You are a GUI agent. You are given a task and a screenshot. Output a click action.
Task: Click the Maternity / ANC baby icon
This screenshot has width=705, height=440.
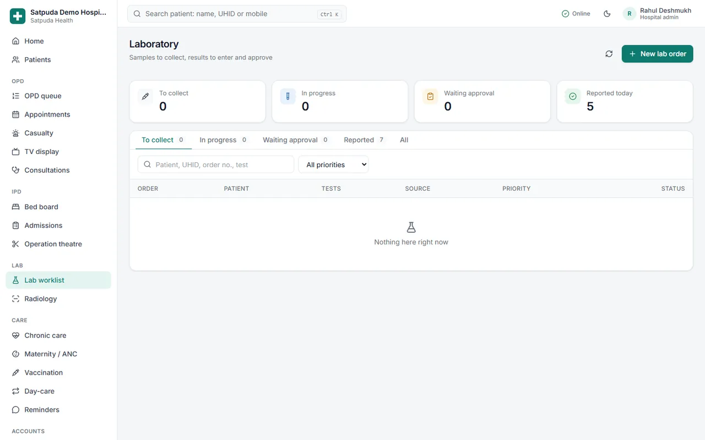coord(15,354)
